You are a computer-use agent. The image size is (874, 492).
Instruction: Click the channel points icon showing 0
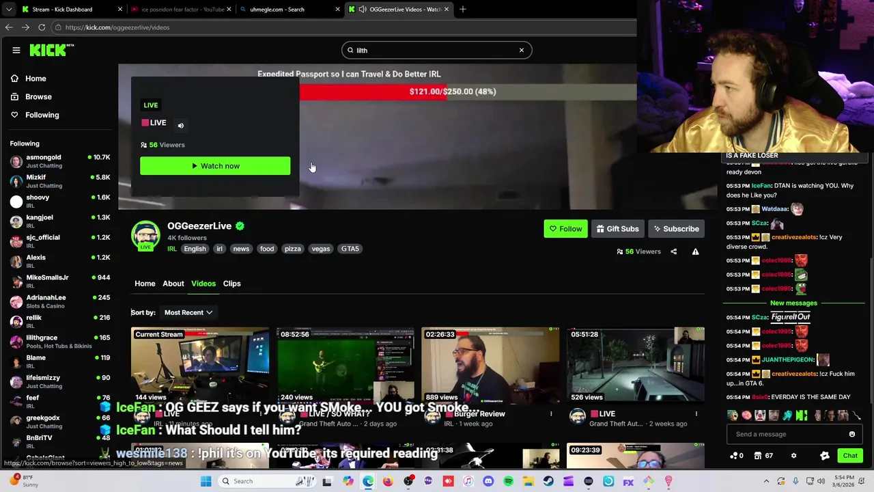click(737, 456)
